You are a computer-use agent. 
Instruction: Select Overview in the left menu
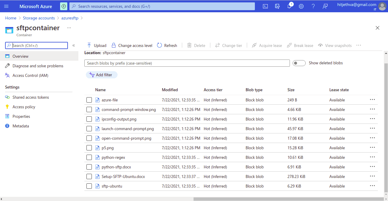point(39,56)
